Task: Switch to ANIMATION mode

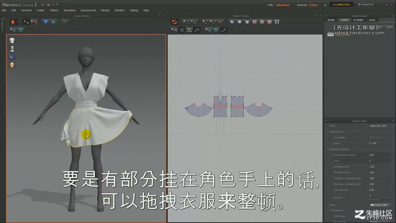Action: 366,5
